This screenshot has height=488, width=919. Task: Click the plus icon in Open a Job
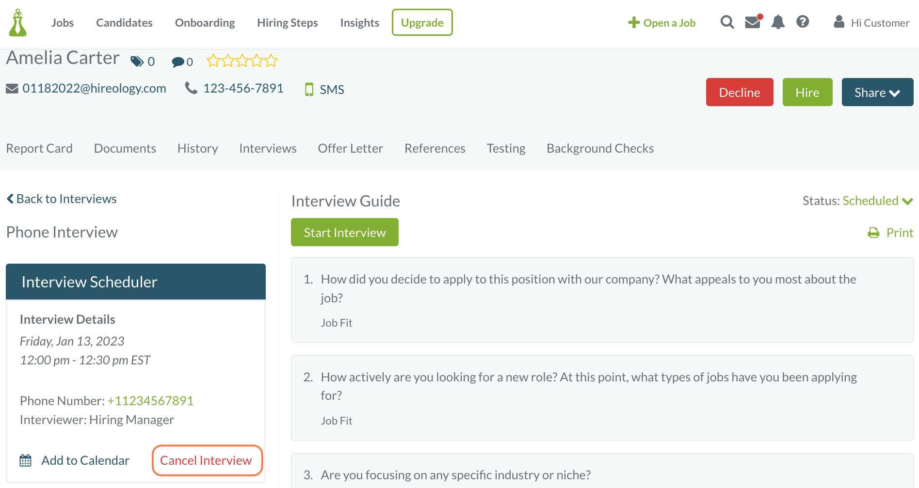point(634,22)
